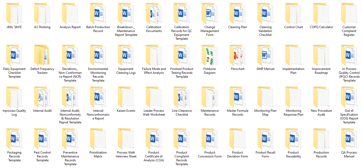Click the 'Pest Control Records Template' label
The image size is (362, 168).
click(x=42, y=156)
